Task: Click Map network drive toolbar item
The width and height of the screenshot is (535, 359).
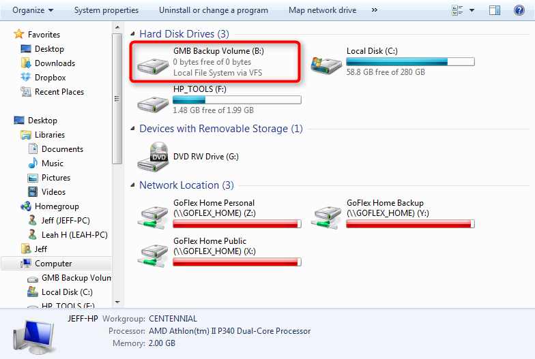Action: tap(322, 10)
